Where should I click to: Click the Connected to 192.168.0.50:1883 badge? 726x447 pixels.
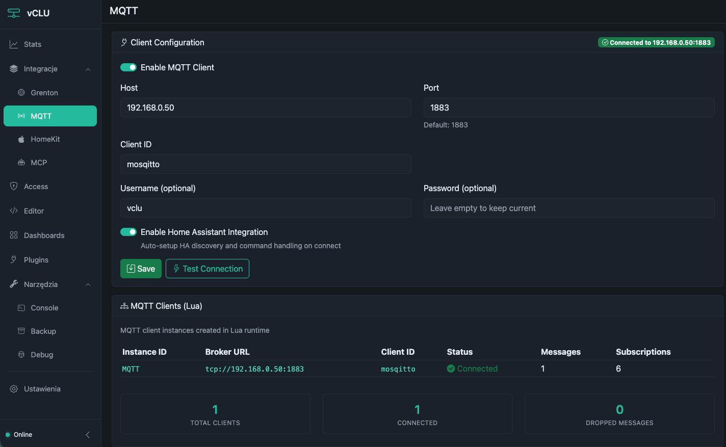(656, 42)
